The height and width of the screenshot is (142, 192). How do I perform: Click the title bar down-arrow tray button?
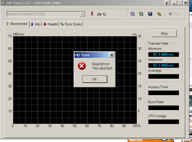tap(167, 3)
